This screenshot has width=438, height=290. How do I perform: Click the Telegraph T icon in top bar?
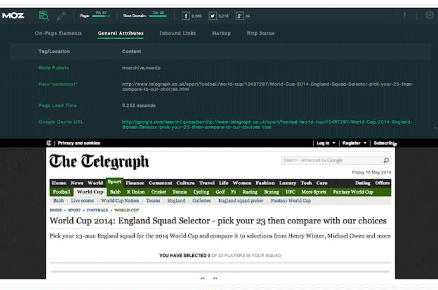[x=49, y=143]
